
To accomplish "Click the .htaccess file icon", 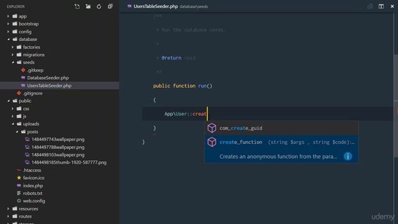I will point(19,170).
